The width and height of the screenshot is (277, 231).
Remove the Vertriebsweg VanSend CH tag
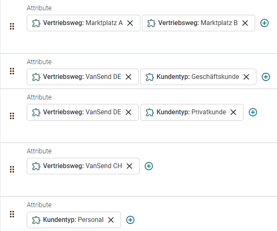click(129, 166)
